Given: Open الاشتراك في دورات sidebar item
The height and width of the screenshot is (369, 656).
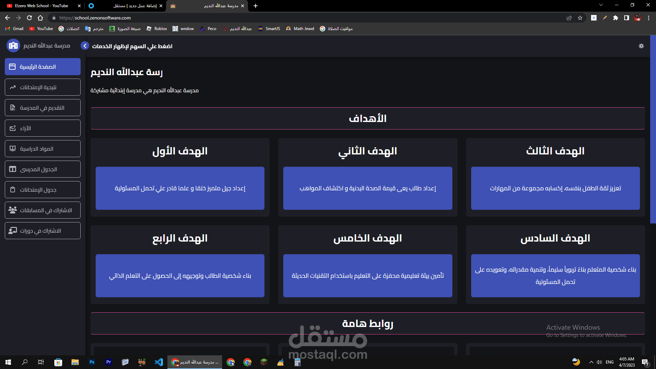Looking at the screenshot, I should [x=43, y=231].
